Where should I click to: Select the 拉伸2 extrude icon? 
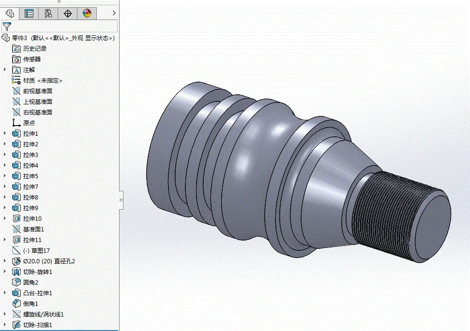click(x=16, y=144)
